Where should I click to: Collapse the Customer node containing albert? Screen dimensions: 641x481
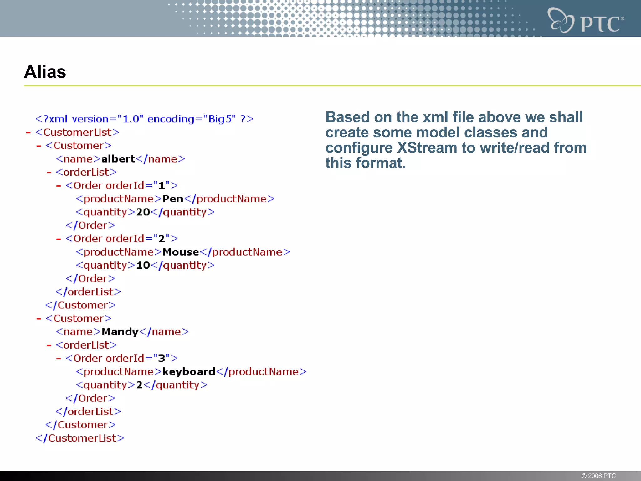tap(39, 146)
